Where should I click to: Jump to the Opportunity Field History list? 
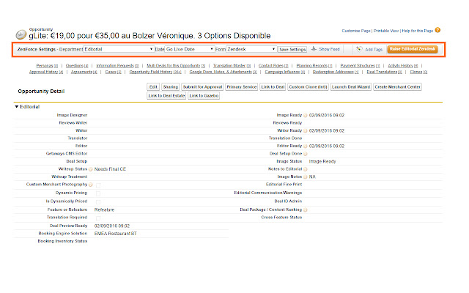pyautogui.click(x=155, y=72)
